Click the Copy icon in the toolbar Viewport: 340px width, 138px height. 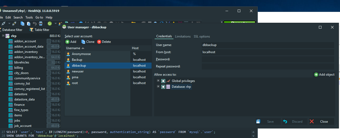(x=23, y=24)
